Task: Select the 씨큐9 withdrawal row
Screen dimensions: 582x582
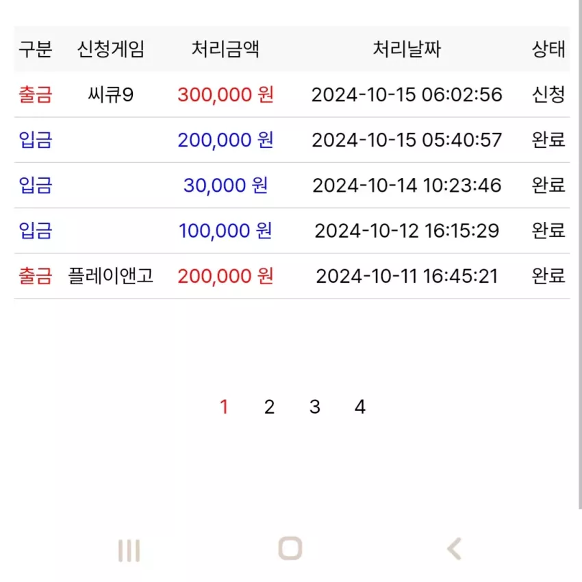Action: 292,94
